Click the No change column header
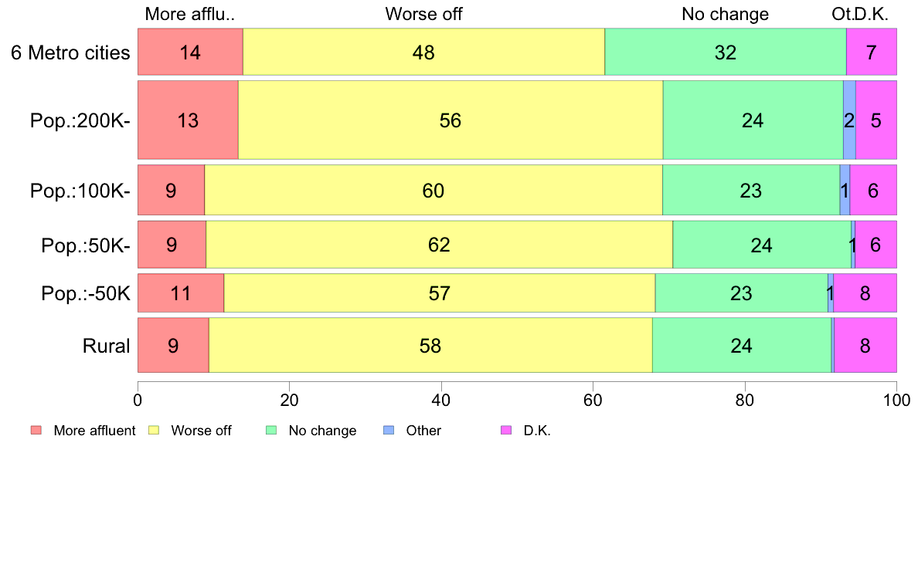This screenshot has width=918, height=568. click(x=725, y=14)
